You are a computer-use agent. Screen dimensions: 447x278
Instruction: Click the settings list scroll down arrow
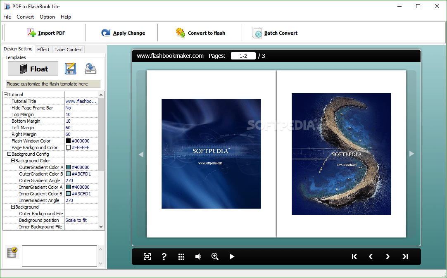tap(101, 227)
